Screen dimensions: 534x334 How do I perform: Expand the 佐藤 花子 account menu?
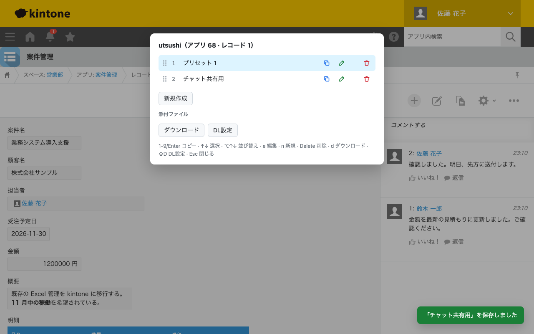[x=462, y=13]
